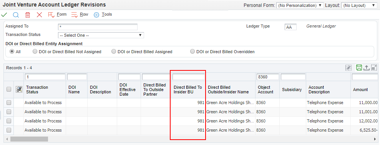
Task: Check the row with amount 6,525.50-
Action: click(9, 130)
